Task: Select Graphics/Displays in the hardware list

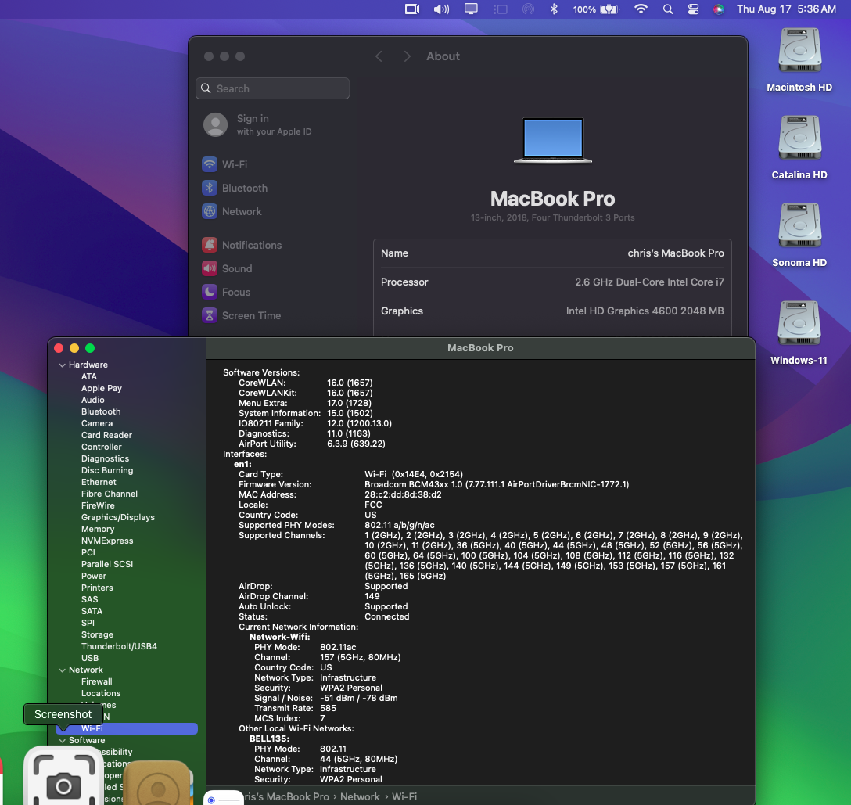Action: pos(117,517)
